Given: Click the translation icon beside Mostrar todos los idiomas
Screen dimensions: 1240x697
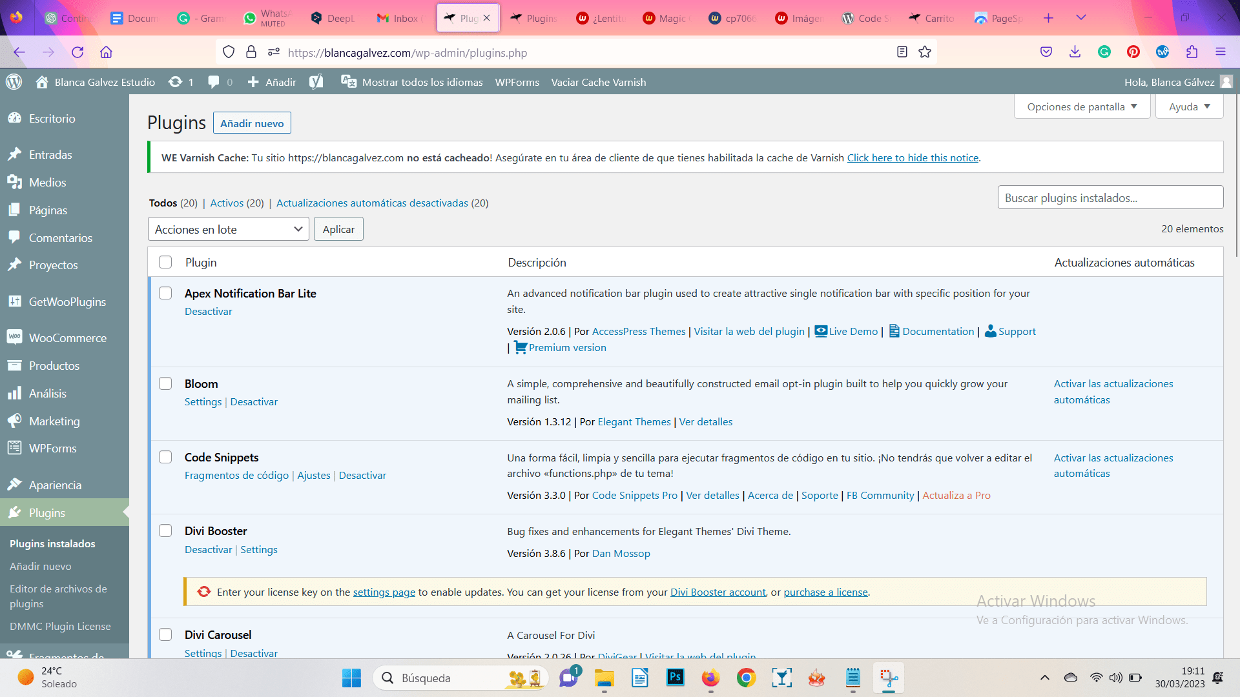Looking at the screenshot, I should point(349,82).
